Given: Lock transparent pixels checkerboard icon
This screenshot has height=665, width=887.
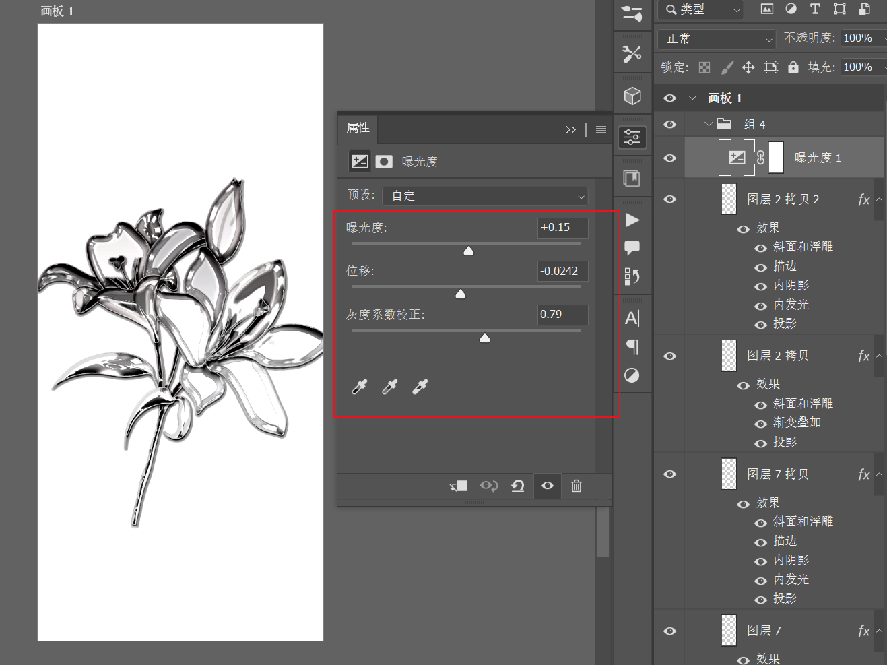Looking at the screenshot, I should click(x=704, y=67).
